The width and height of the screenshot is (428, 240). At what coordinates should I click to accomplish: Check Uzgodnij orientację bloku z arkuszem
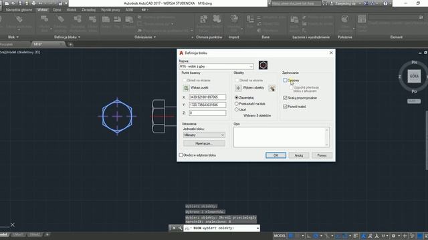[x=292, y=87]
